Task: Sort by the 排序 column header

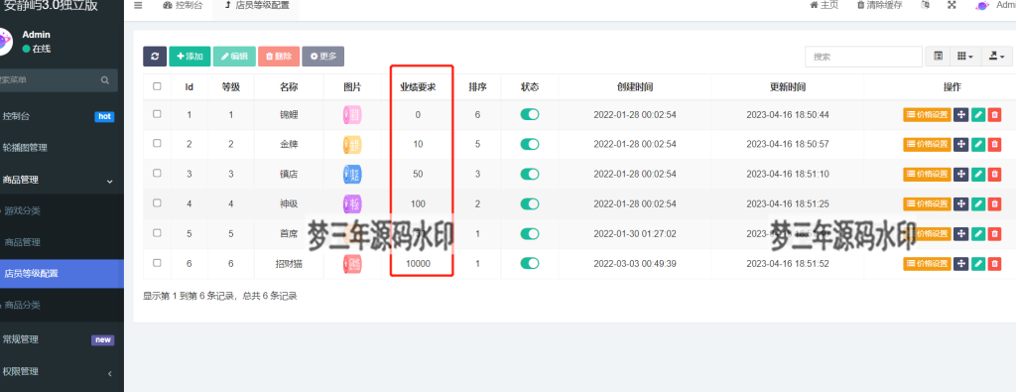Action: [477, 86]
